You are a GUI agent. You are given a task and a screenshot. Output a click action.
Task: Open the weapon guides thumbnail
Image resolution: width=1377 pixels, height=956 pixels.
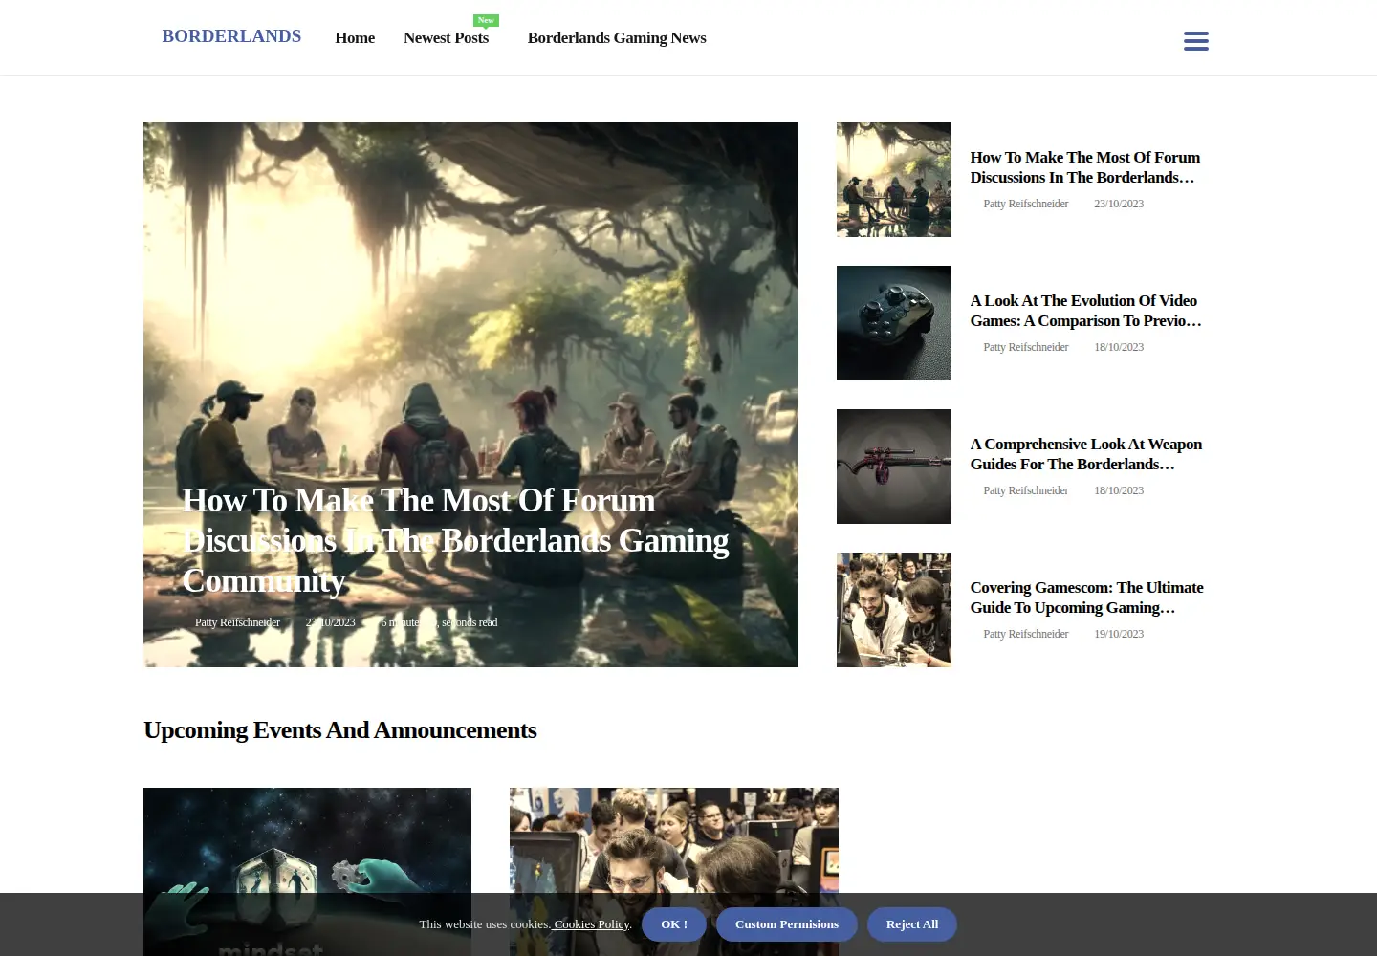pos(894,467)
